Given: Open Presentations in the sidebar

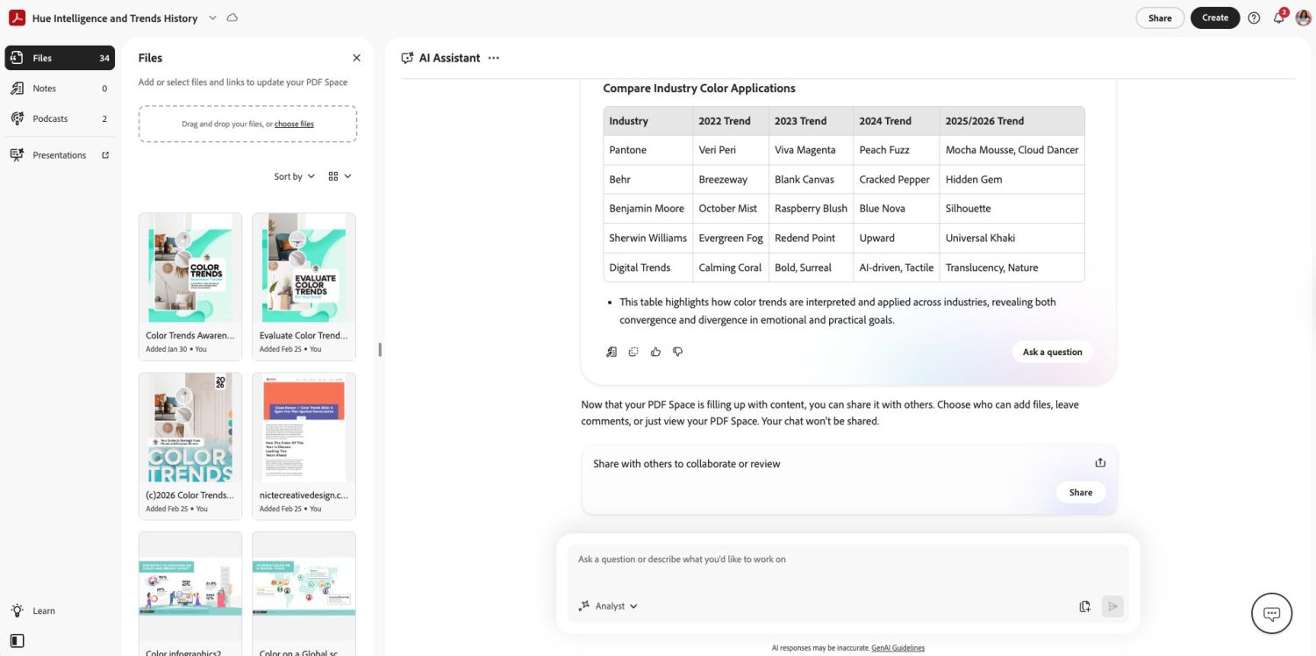Looking at the screenshot, I should point(60,155).
